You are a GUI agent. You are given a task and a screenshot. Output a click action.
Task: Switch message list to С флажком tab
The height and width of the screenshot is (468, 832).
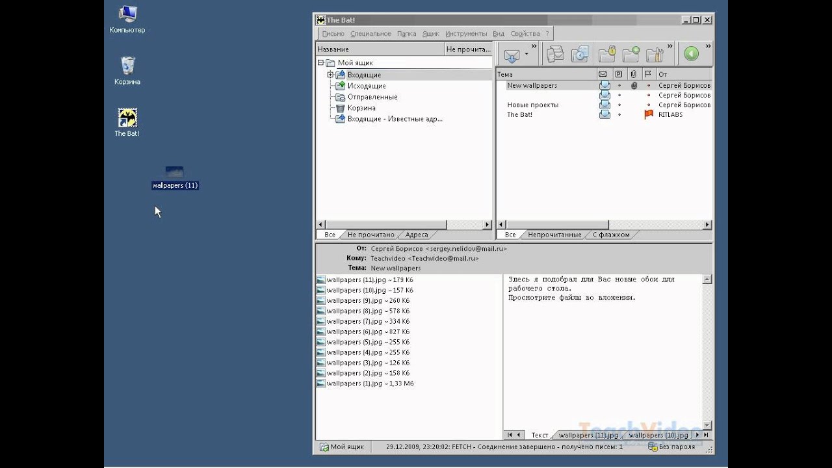(x=611, y=235)
